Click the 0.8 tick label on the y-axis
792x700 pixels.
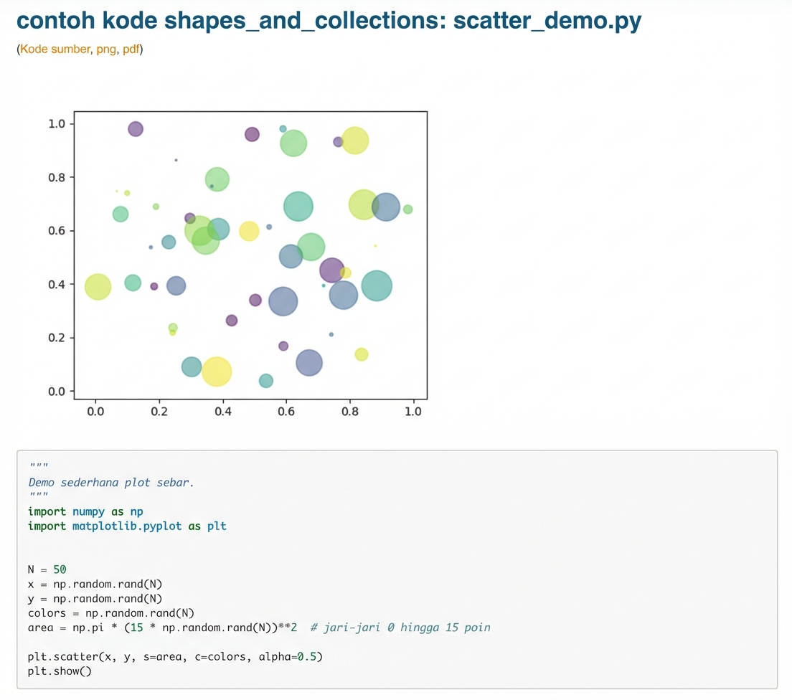(57, 178)
